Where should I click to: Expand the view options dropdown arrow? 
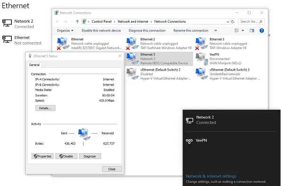(x=243, y=30)
